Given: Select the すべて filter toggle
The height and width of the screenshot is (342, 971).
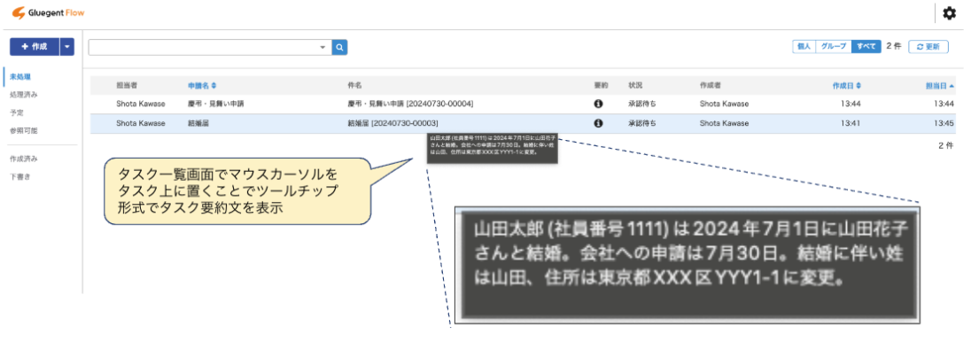Looking at the screenshot, I should [866, 46].
